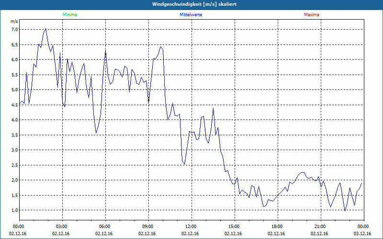
Task: Click the 4,5 y-axis value
Action: pyautogui.click(x=15, y=105)
